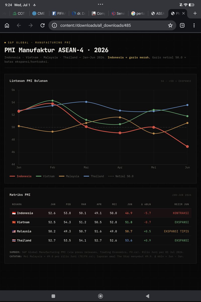
Task: Close the active PMI tab
Action: coord(184,13)
